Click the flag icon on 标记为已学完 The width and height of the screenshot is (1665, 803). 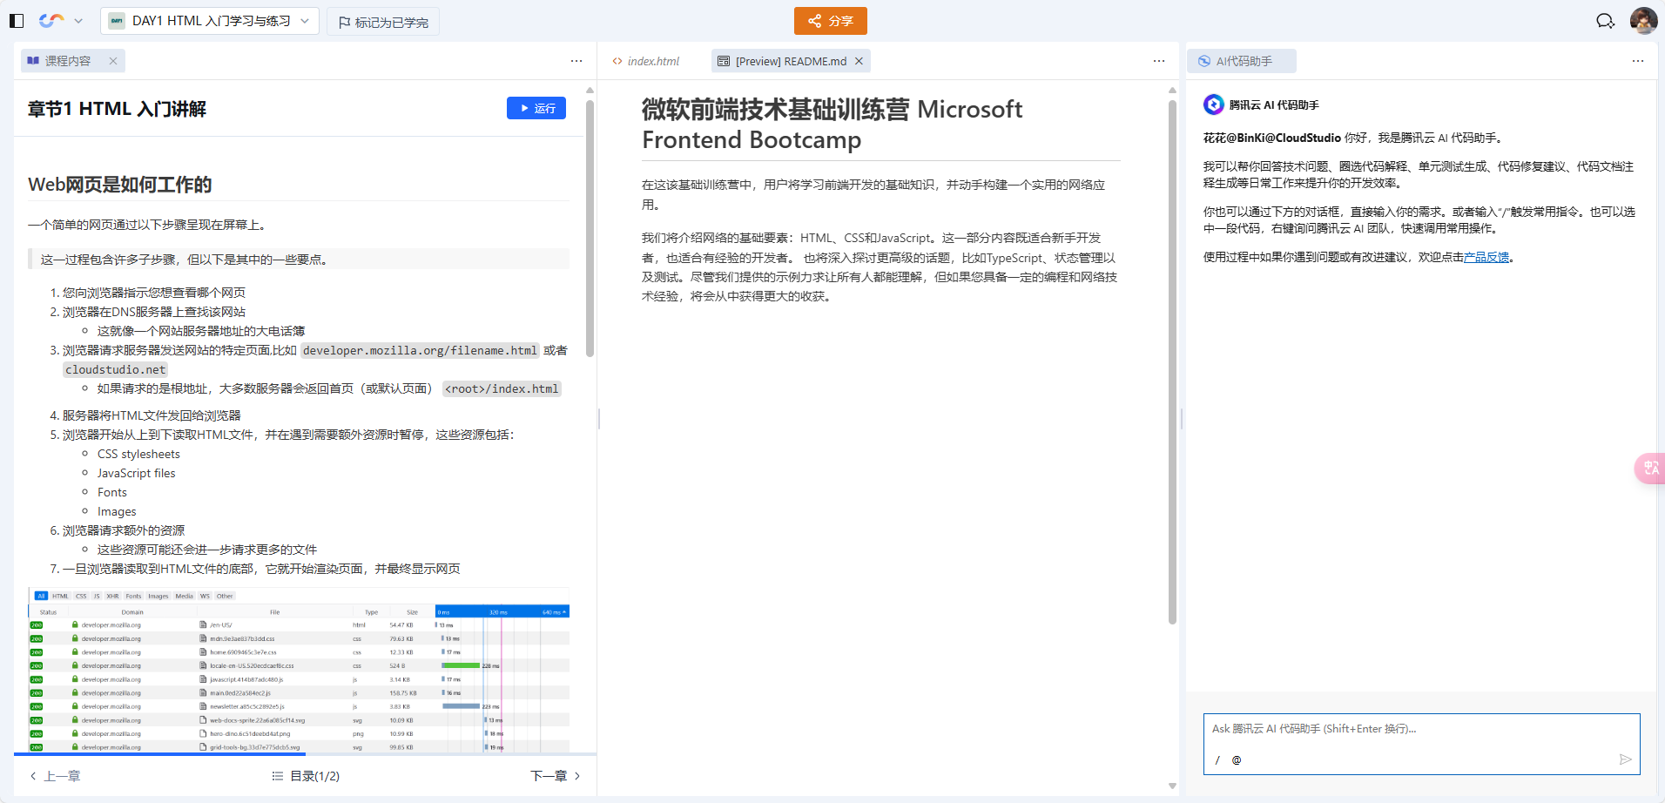coord(345,22)
